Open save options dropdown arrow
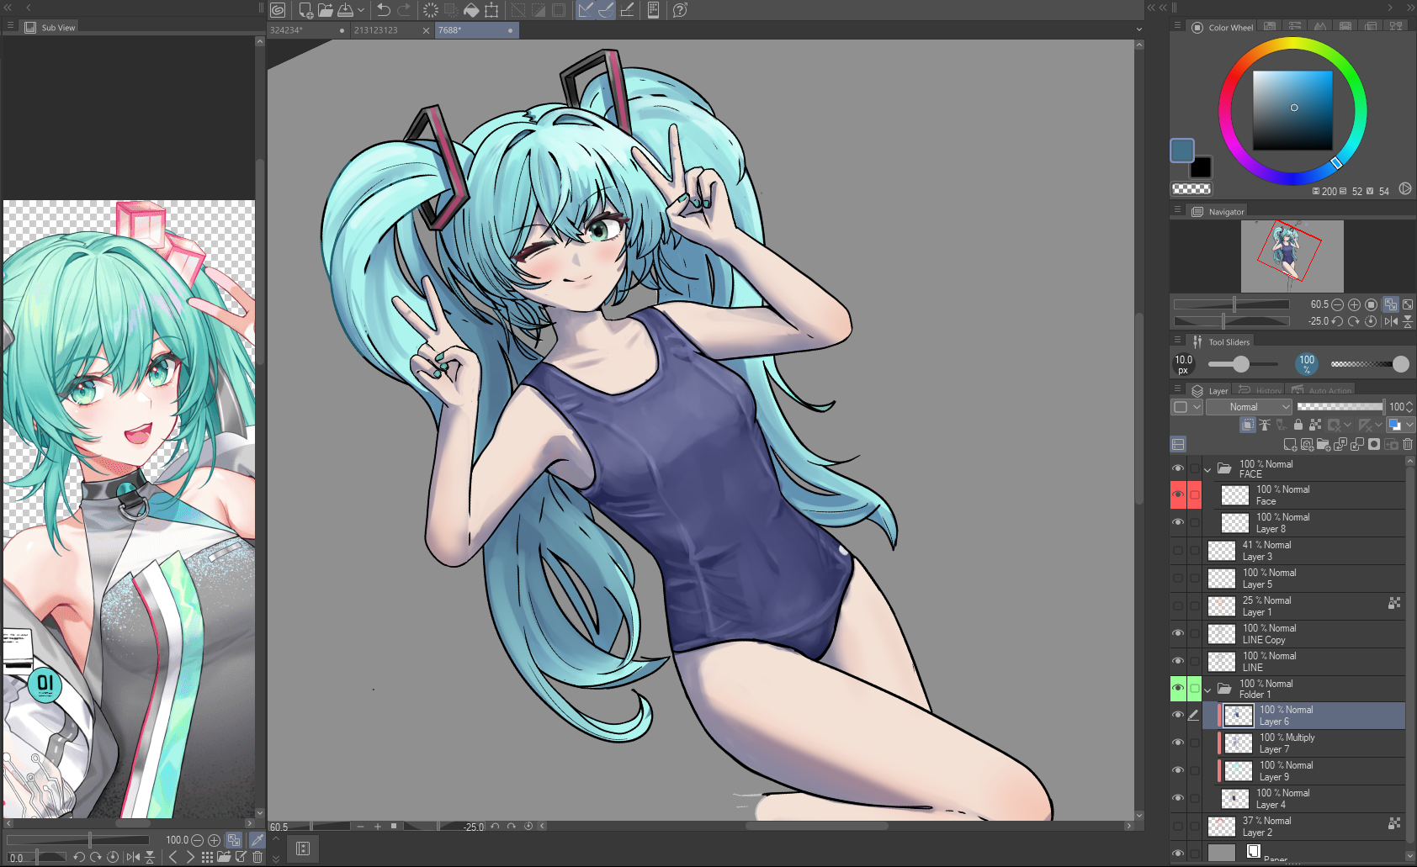The height and width of the screenshot is (867, 1417). [361, 10]
